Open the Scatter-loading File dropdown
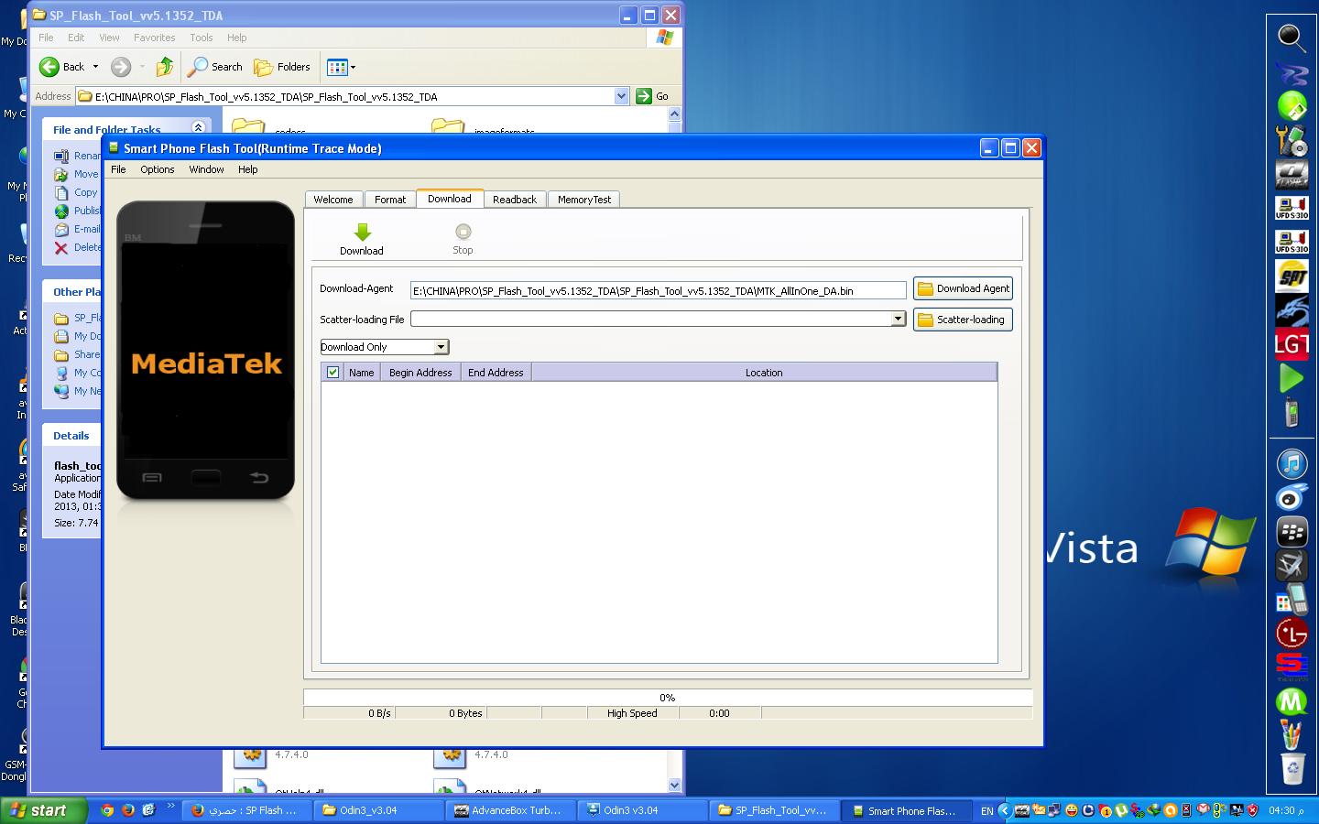Viewport: 1319px width, 824px height. pyautogui.click(x=898, y=319)
